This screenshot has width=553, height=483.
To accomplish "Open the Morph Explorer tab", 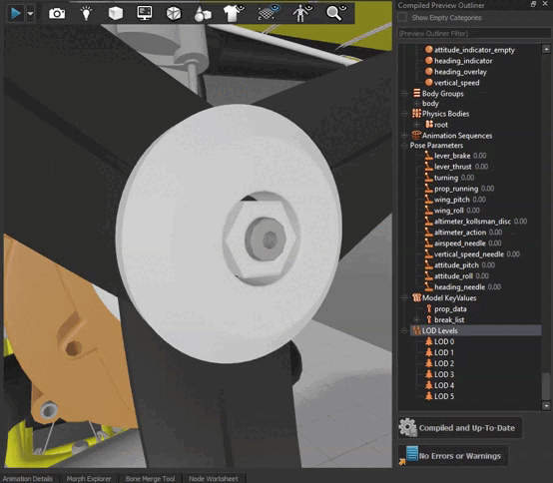I will pyautogui.click(x=89, y=478).
